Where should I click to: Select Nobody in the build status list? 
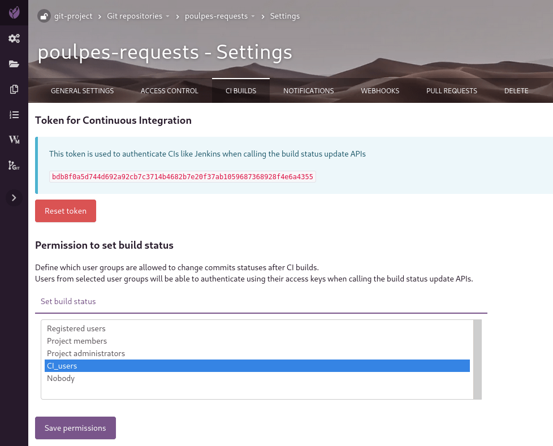click(x=61, y=378)
